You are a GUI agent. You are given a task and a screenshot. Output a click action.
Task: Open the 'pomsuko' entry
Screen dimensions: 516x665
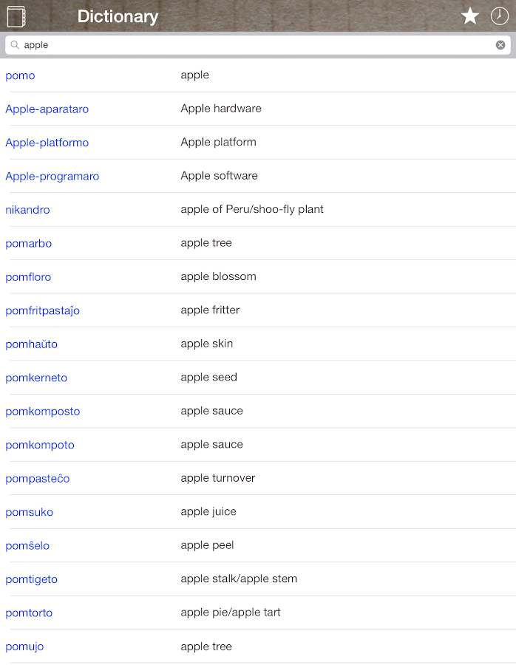tap(29, 512)
